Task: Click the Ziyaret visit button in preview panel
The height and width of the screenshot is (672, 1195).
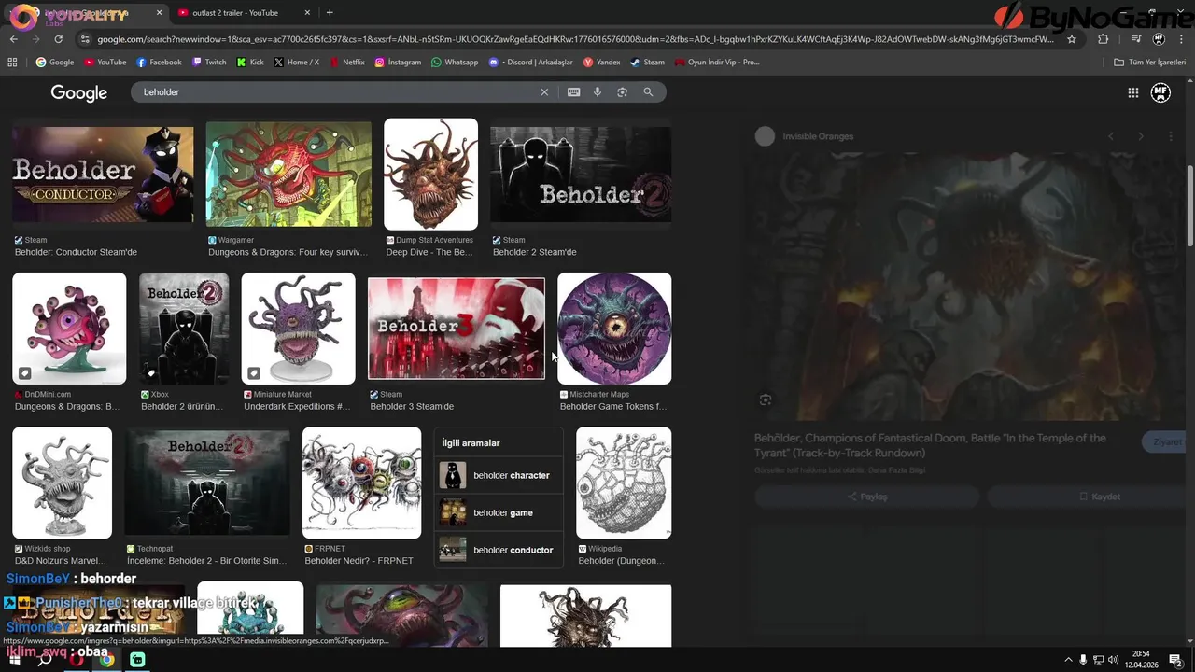Action: click(x=1166, y=442)
